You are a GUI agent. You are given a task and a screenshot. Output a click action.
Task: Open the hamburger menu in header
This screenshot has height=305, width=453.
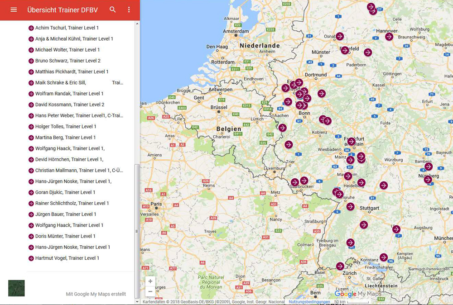[x=14, y=10]
